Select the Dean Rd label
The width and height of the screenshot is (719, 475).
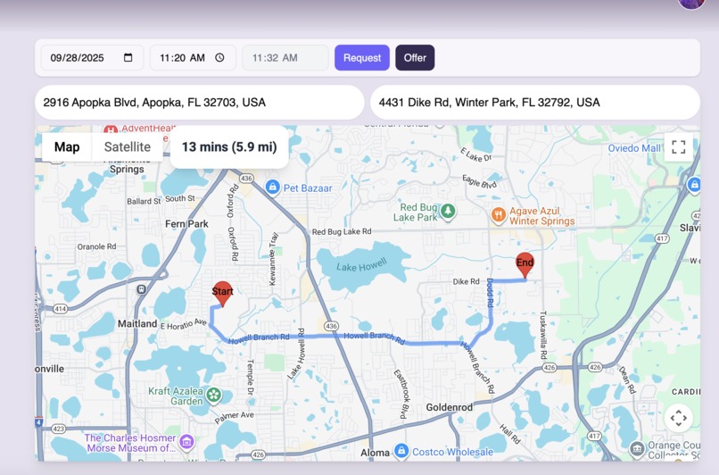(x=627, y=379)
